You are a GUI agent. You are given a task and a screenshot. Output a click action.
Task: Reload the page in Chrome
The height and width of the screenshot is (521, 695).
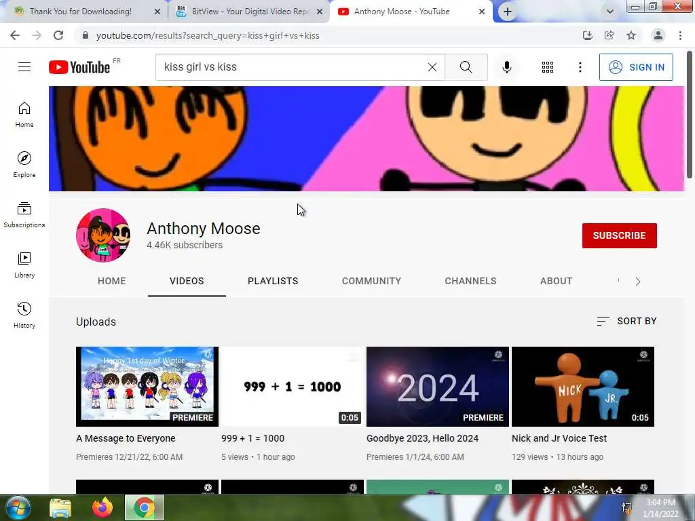(x=58, y=35)
